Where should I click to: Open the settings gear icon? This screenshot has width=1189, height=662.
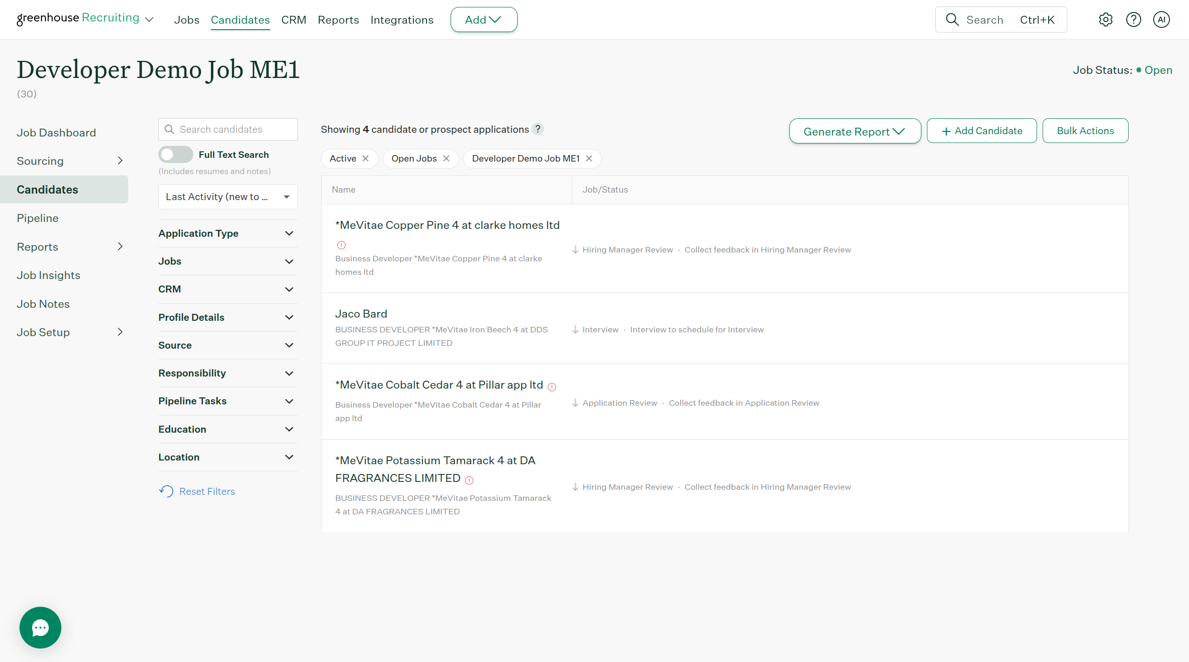tap(1105, 19)
